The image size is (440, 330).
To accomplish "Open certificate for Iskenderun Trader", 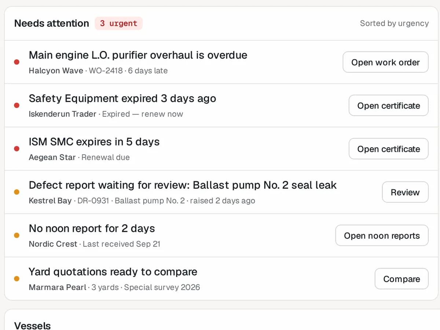I will tap(388, 105).
